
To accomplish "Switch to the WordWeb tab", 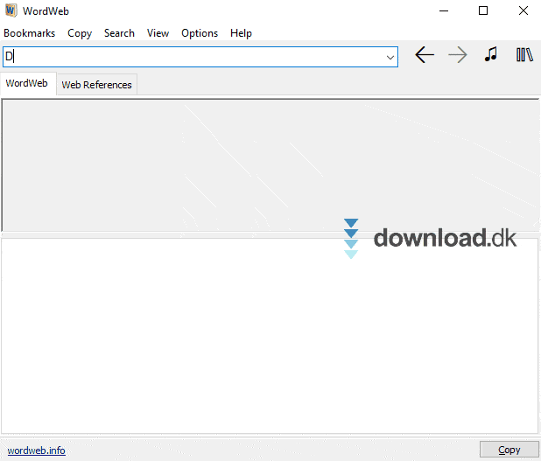I will click(x=27, y=83).
